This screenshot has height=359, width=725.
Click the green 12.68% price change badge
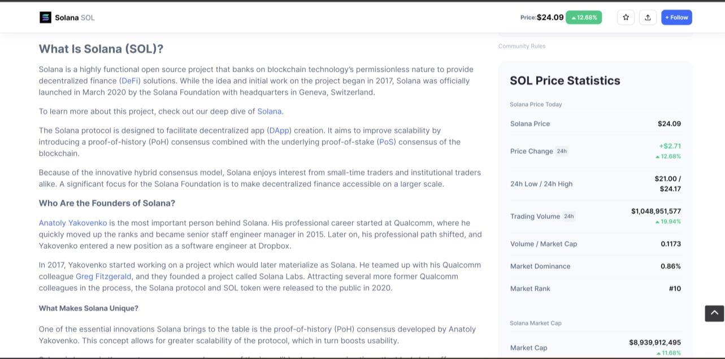(x=584, y=17)
